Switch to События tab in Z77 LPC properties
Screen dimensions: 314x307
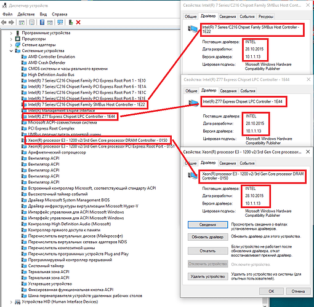[248, 91]
